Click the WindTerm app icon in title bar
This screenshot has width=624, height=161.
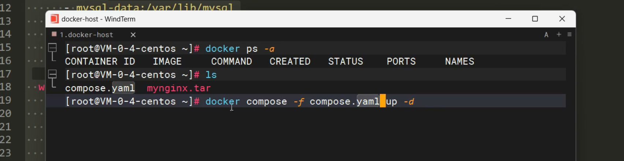(x=55, y=19)
